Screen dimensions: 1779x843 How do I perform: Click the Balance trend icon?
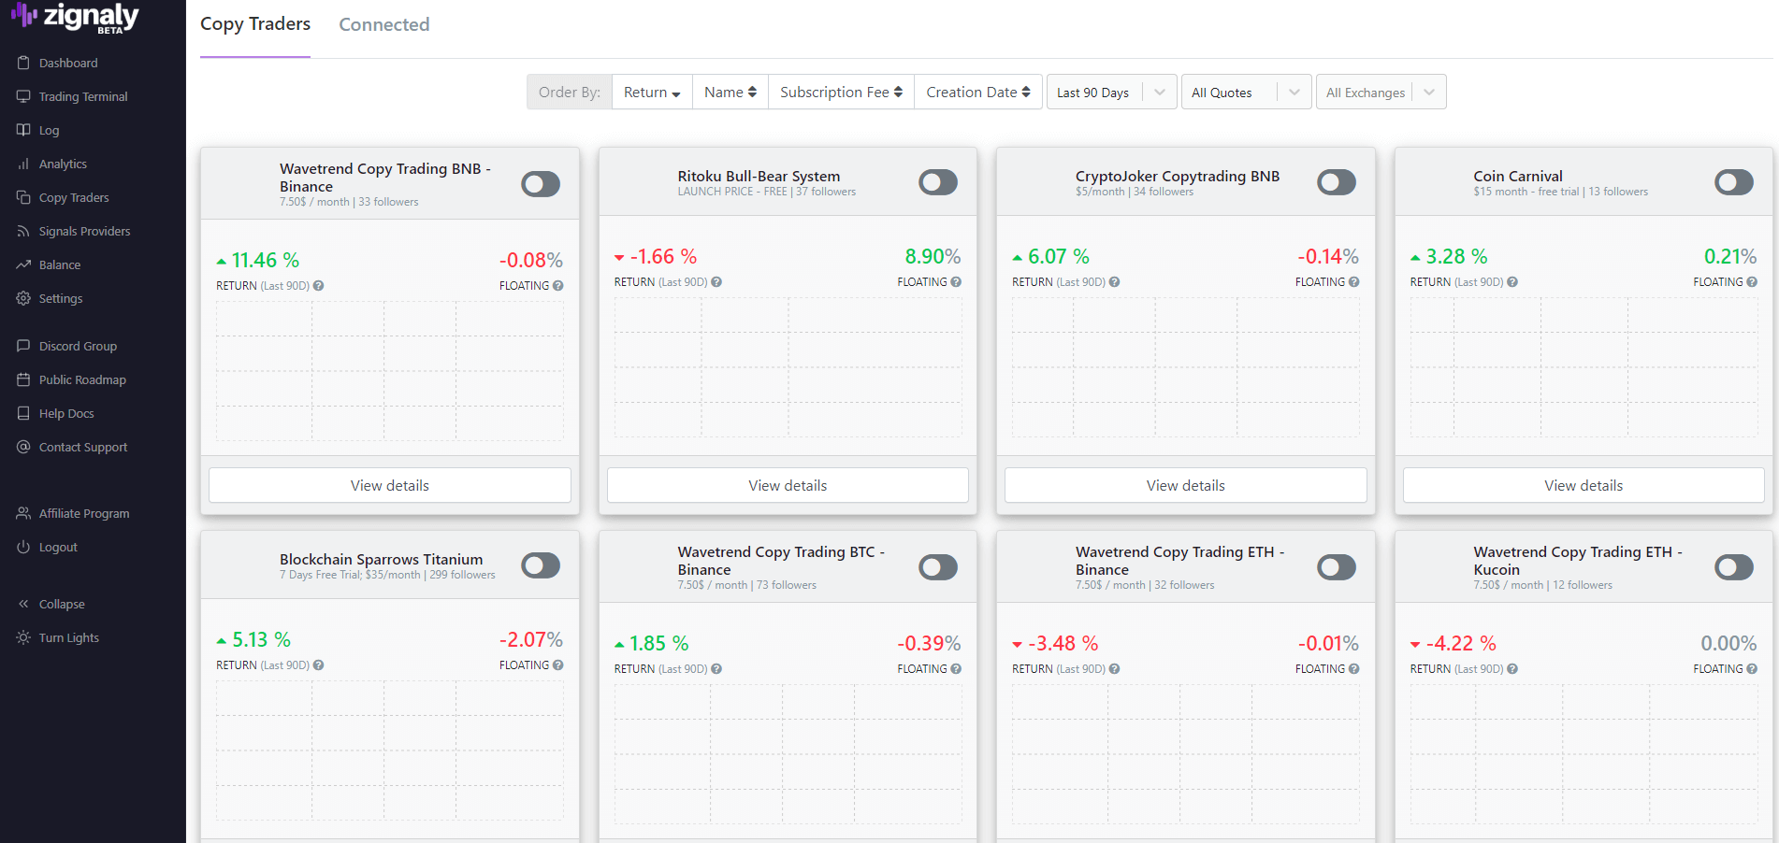point(23,264)
